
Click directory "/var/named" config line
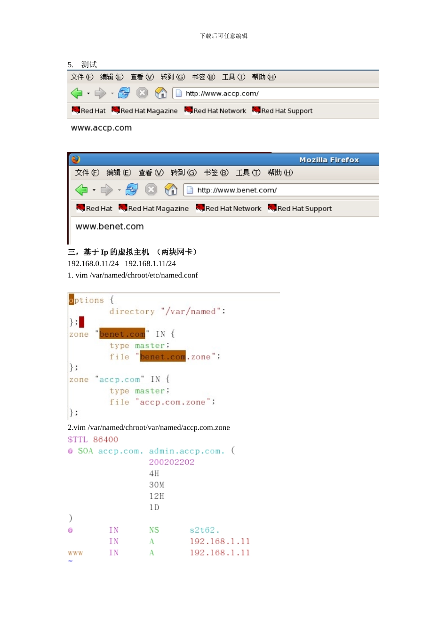[x=168, y=311]
